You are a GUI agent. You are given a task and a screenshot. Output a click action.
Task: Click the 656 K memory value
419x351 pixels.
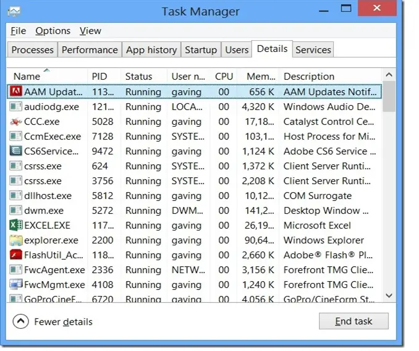tap(261, 92)
